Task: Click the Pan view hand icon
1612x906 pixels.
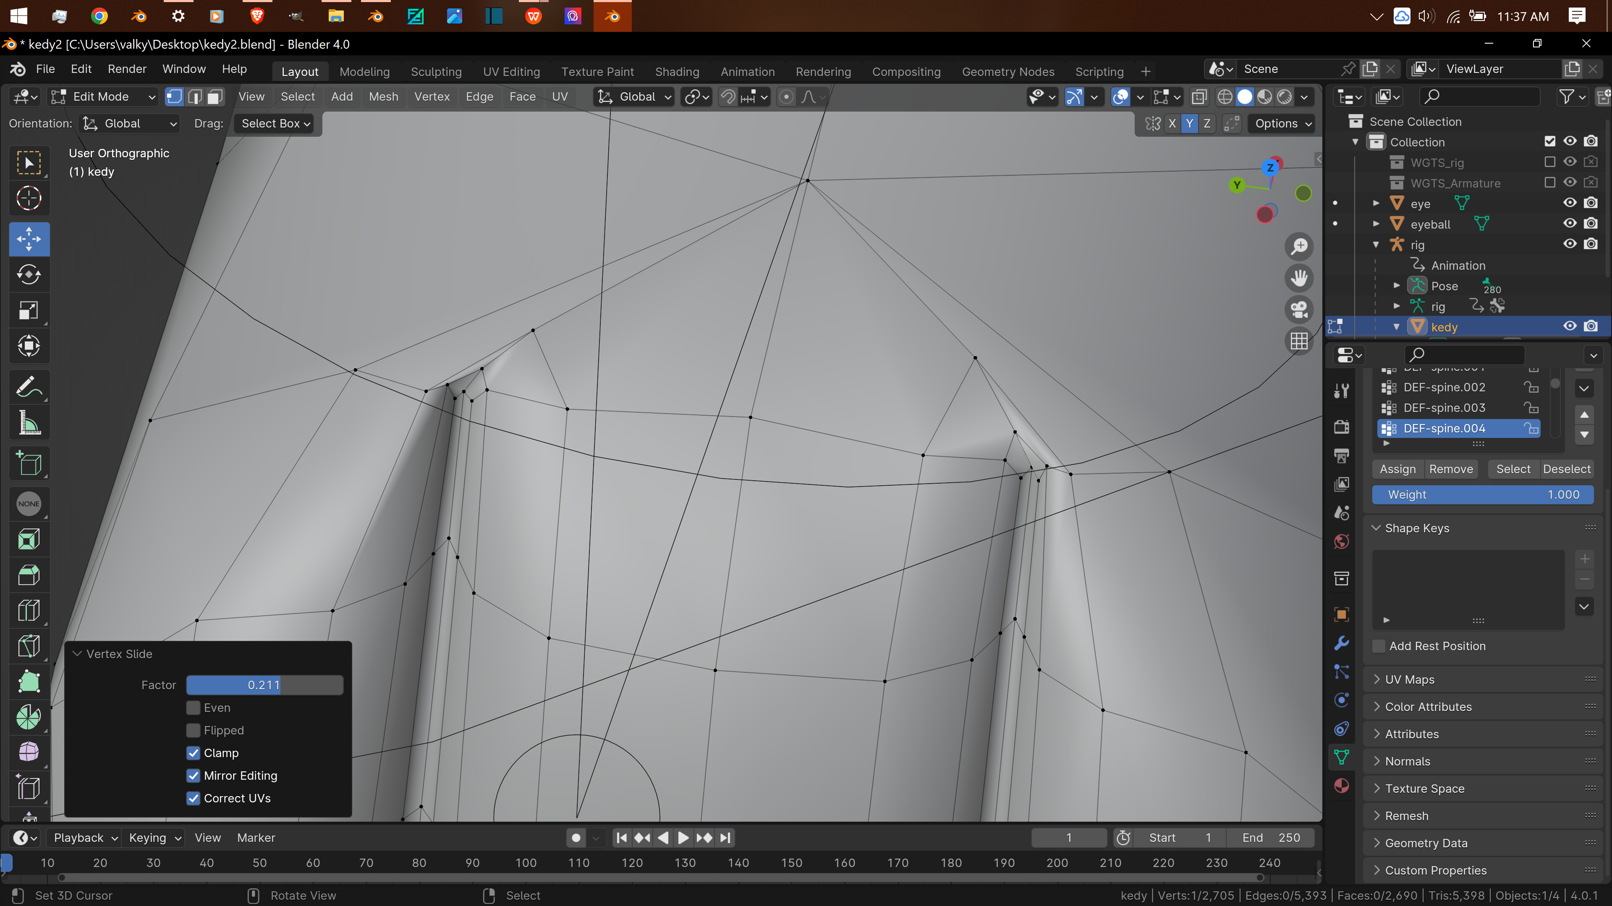Action: (x=1299, y=278)
